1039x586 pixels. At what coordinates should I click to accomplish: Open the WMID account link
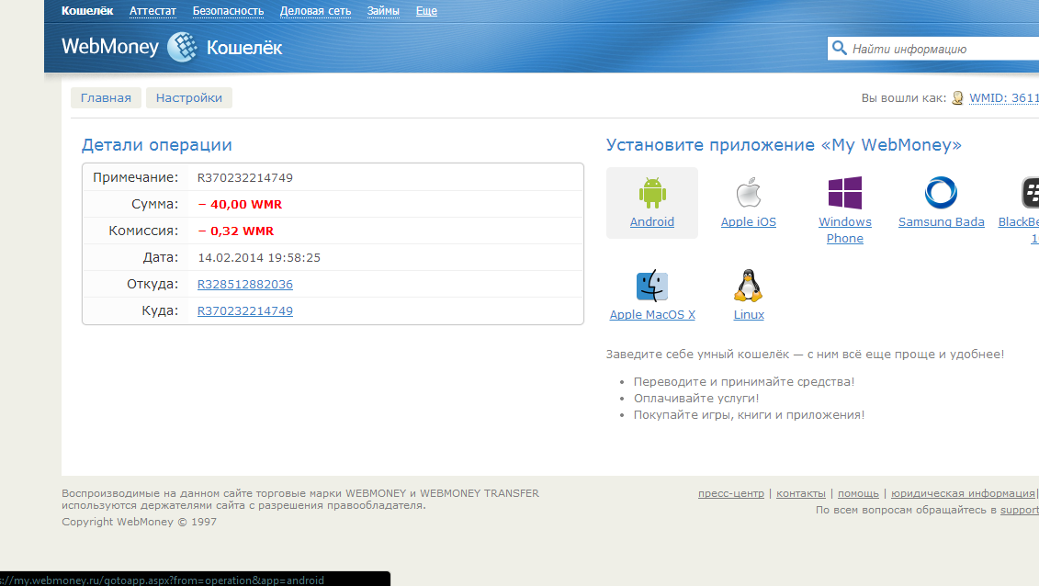click(x=1004, y=98)
